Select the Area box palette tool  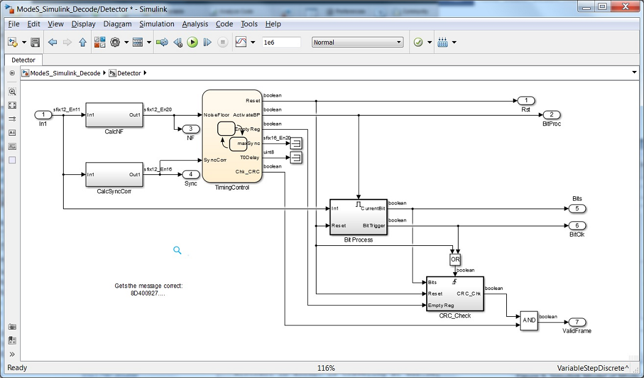click(x=12, y=160)
